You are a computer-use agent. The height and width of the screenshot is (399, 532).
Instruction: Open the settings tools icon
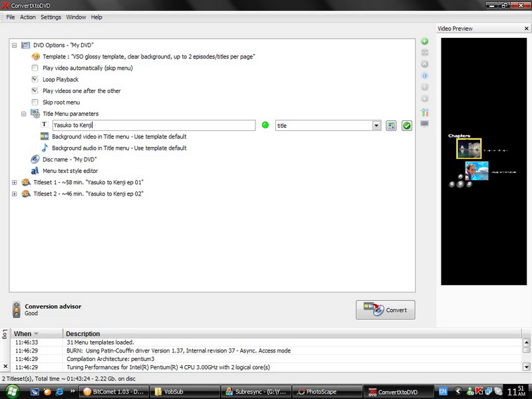[424, 112]
